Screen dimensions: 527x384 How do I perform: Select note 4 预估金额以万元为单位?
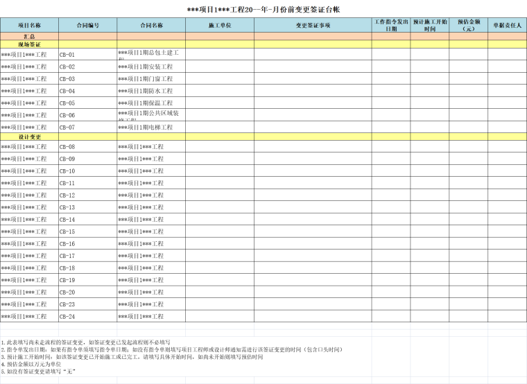(x=31, y=364)
